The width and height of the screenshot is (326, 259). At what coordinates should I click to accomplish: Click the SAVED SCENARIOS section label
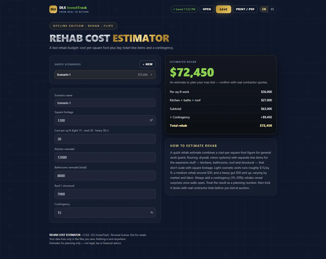(67, 64)
